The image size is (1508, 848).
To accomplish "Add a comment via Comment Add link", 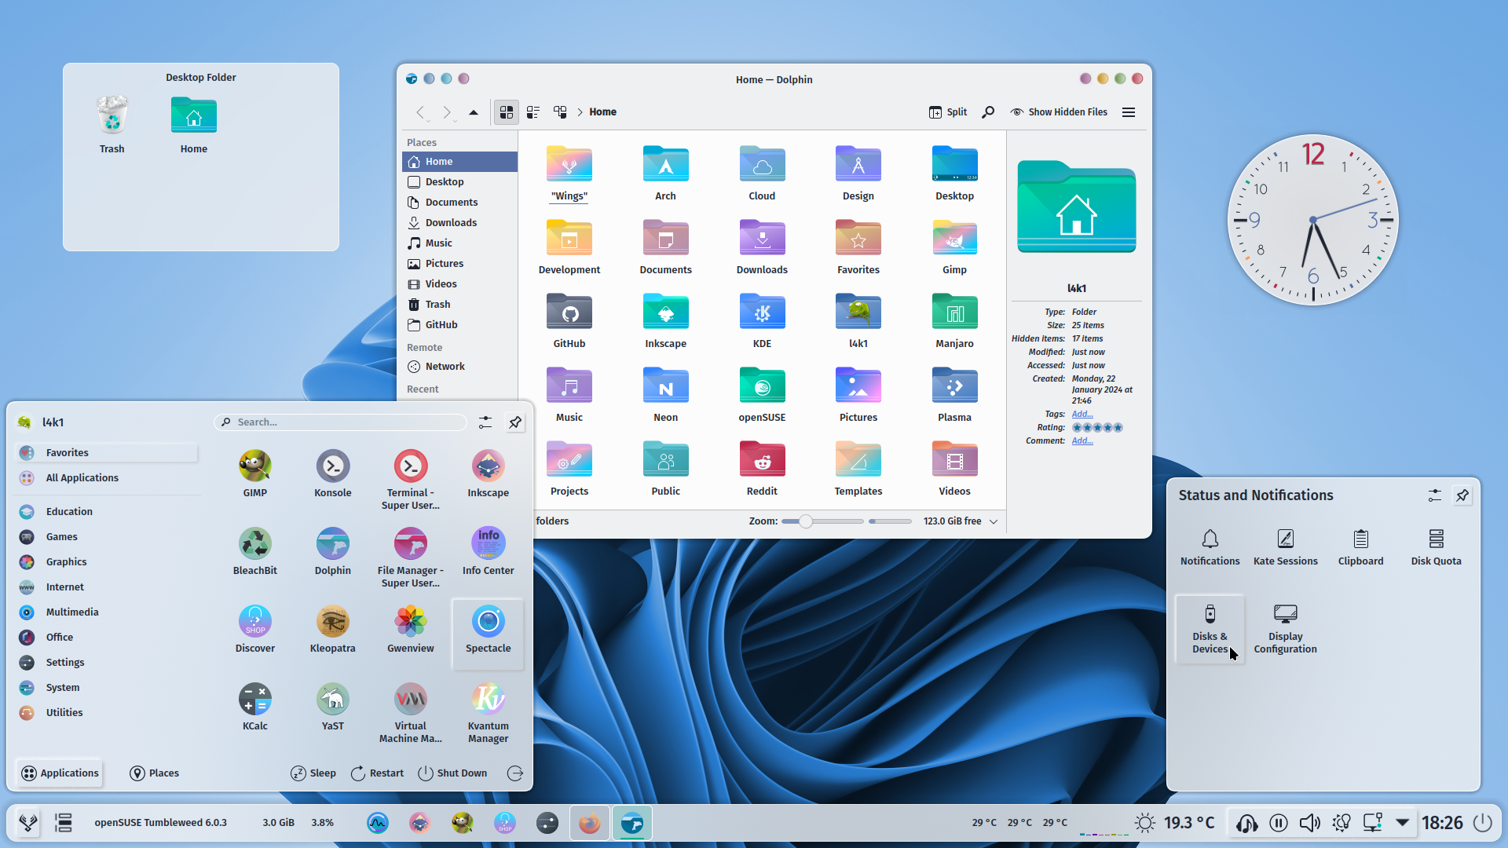I will tap(1082, 440).
